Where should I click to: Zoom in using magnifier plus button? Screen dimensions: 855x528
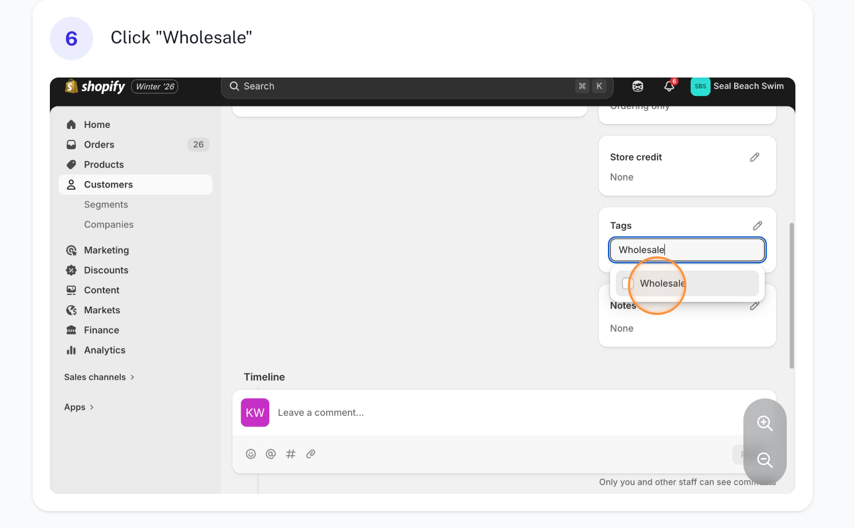click(x=765, y=423)
